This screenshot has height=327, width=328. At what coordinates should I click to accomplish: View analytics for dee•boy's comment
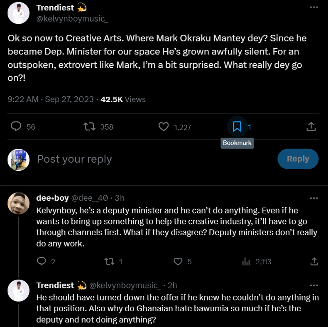(x=246, y=261)
